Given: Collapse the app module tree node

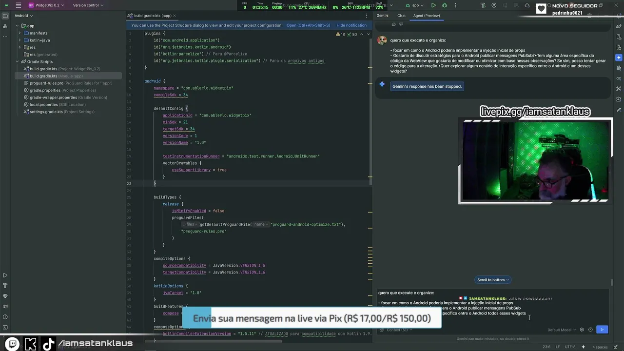Looking at the screenshot, I should (17, 26).
